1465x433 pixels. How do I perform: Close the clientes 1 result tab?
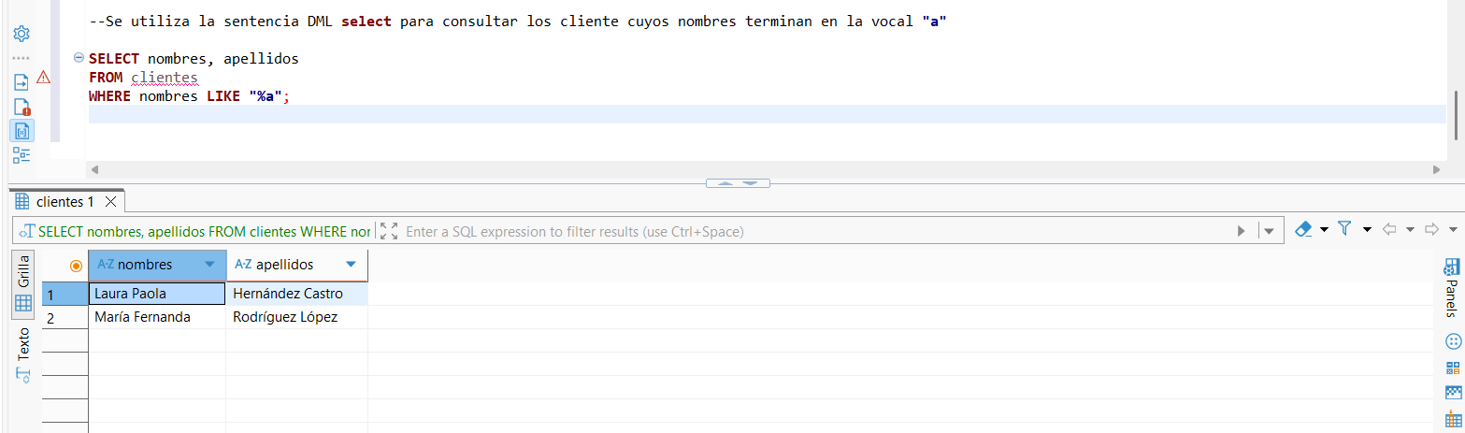coord(110,201)
